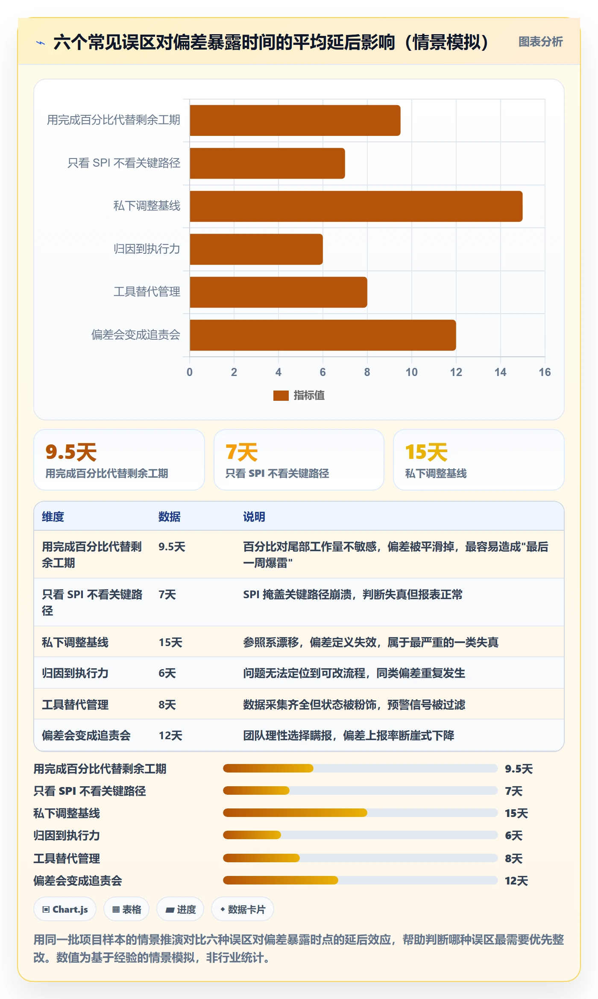
Task: Click the 图表分析 label in header
Action: (540, 42)
